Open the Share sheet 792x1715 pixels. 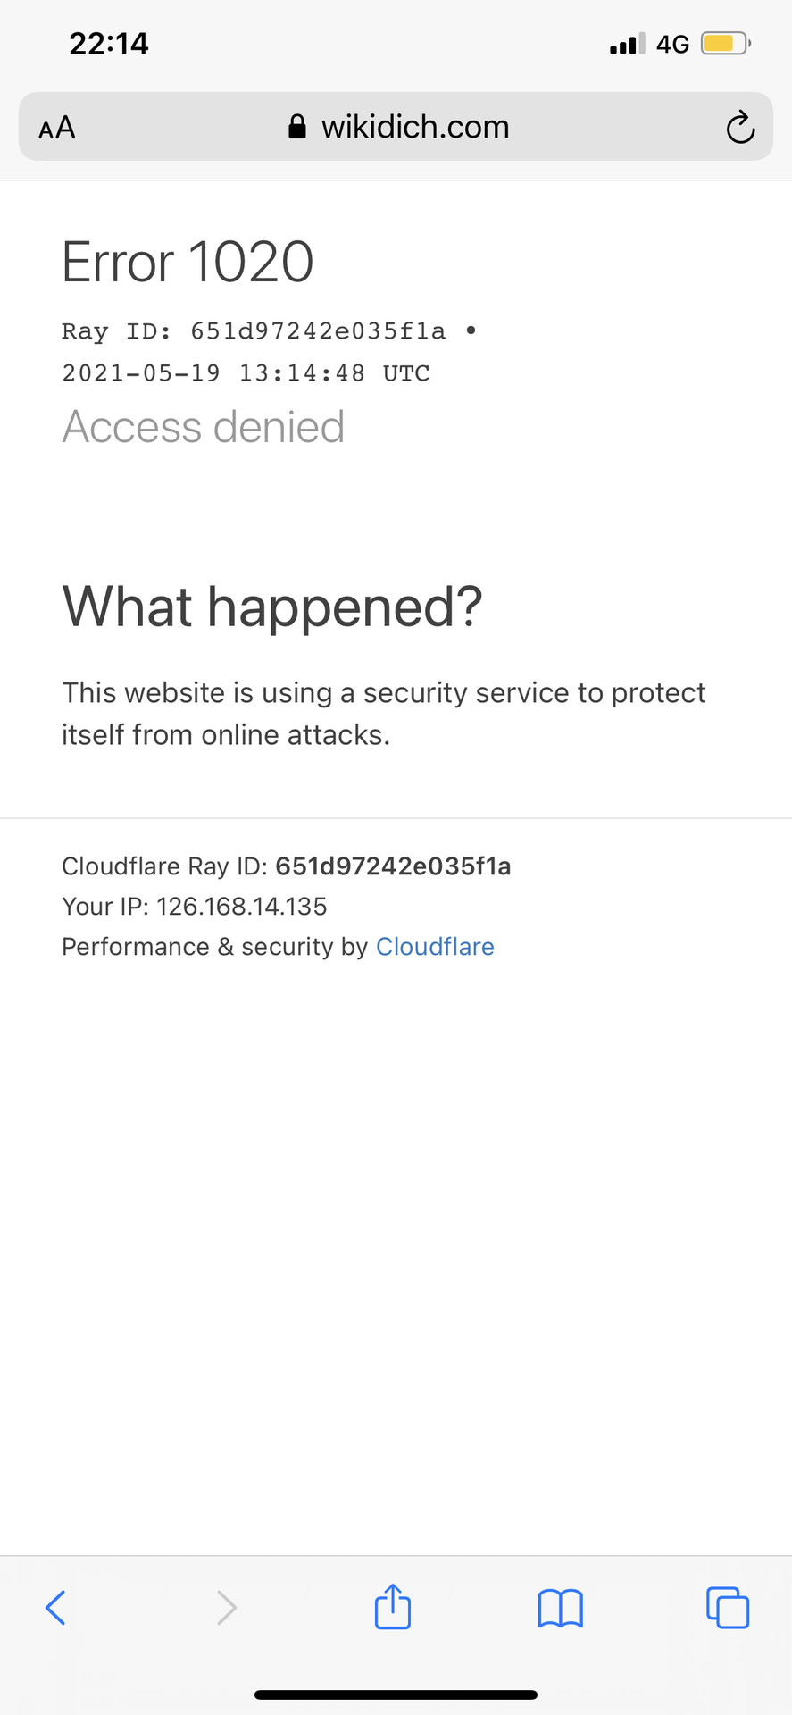click(x=393, y=1607)
